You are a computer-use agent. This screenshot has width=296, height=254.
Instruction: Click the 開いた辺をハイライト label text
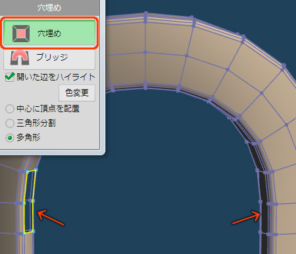(x=56, y=77)
